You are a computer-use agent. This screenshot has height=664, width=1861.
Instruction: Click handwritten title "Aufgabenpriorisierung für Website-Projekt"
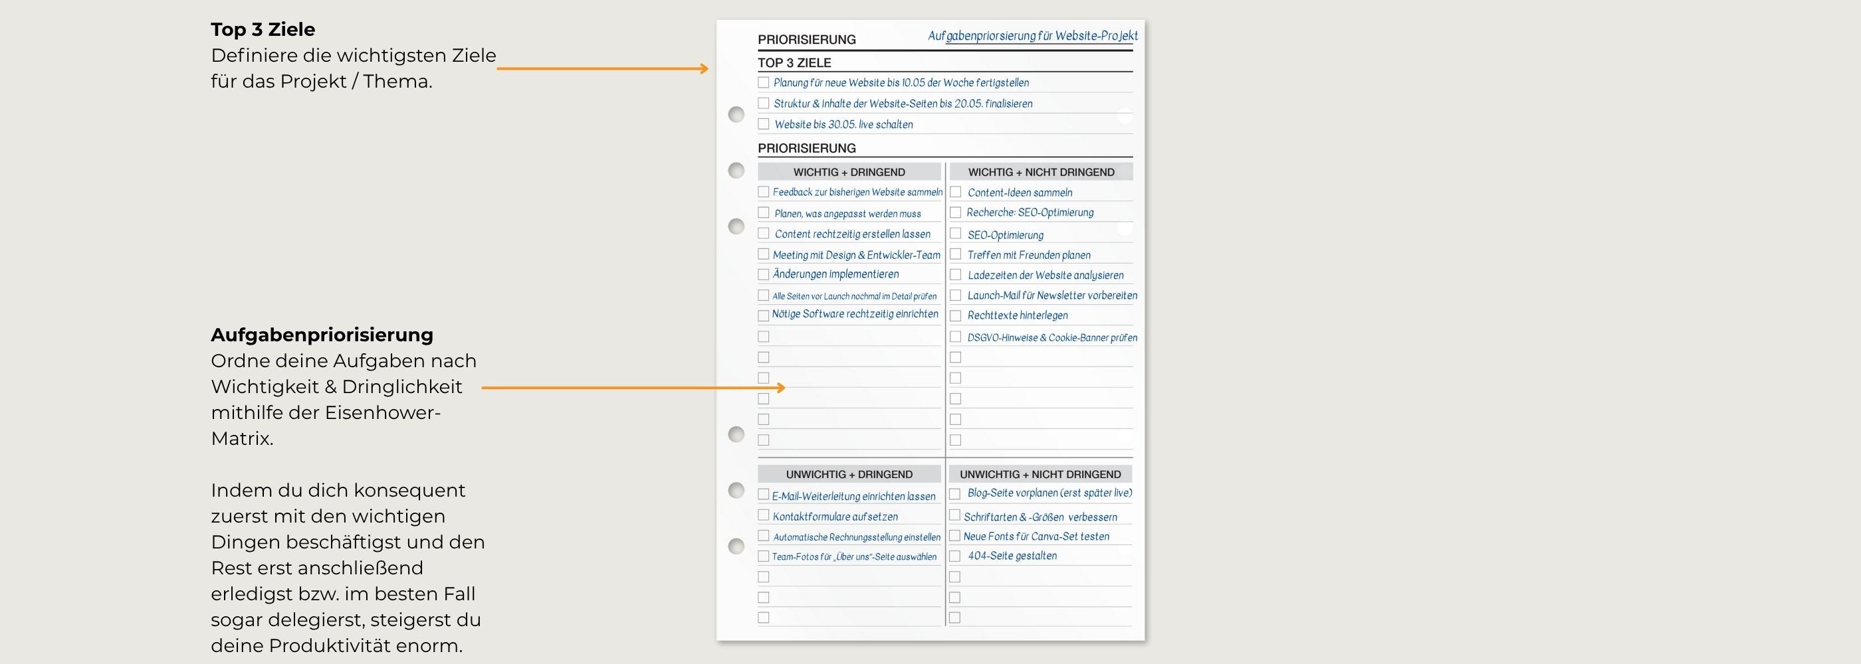pos(1032,36)
